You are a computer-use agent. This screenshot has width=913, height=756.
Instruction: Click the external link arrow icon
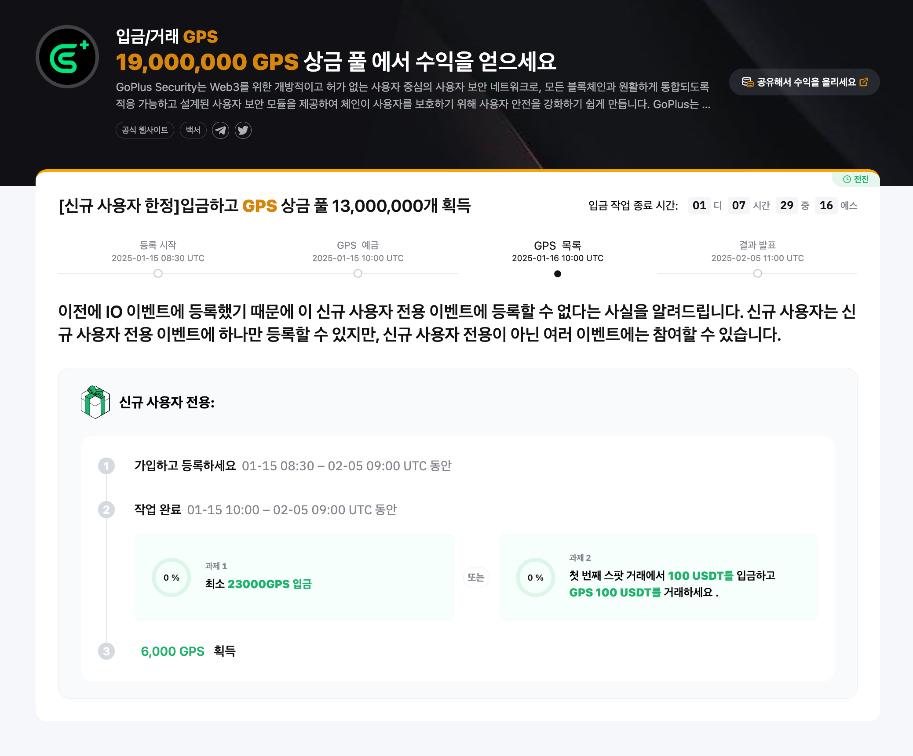pyautogui.click(x=864, y=82)
